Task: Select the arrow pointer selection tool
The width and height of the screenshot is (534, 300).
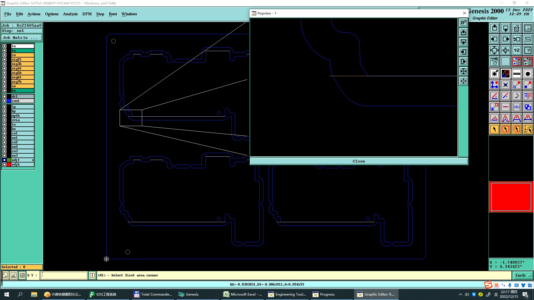Action: 495,129
